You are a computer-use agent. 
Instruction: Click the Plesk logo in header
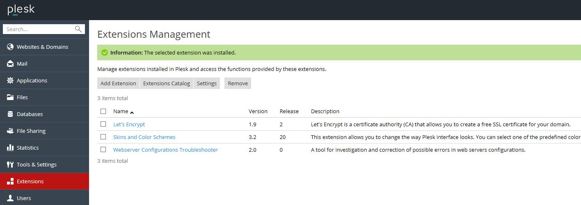pyautogui.click(x=21, y=9)
